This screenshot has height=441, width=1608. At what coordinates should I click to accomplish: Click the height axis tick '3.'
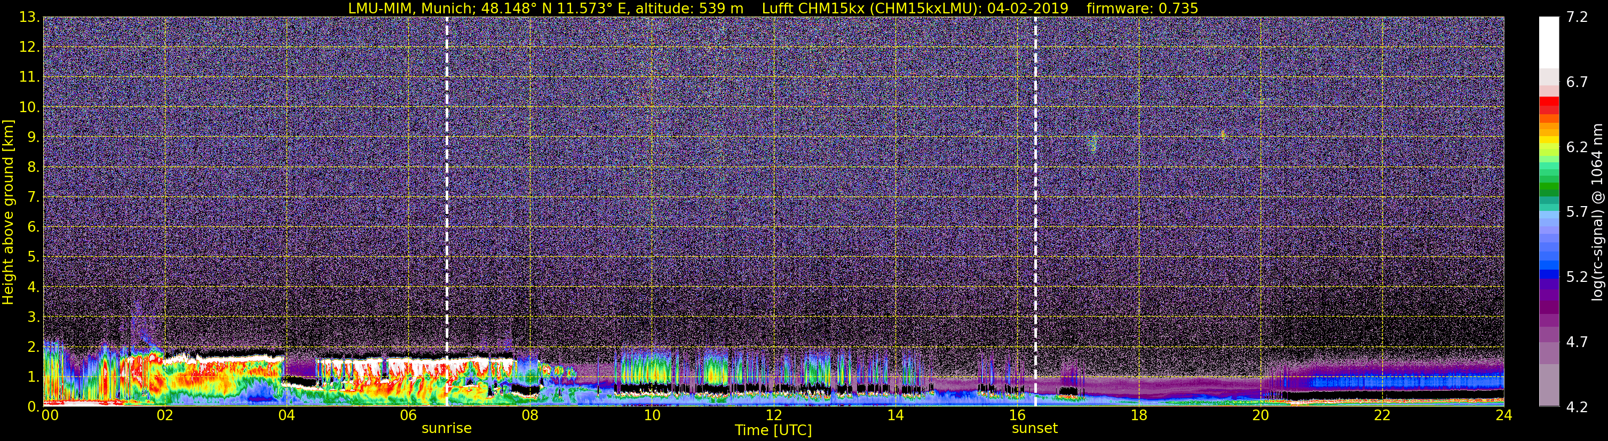[33, 317]
